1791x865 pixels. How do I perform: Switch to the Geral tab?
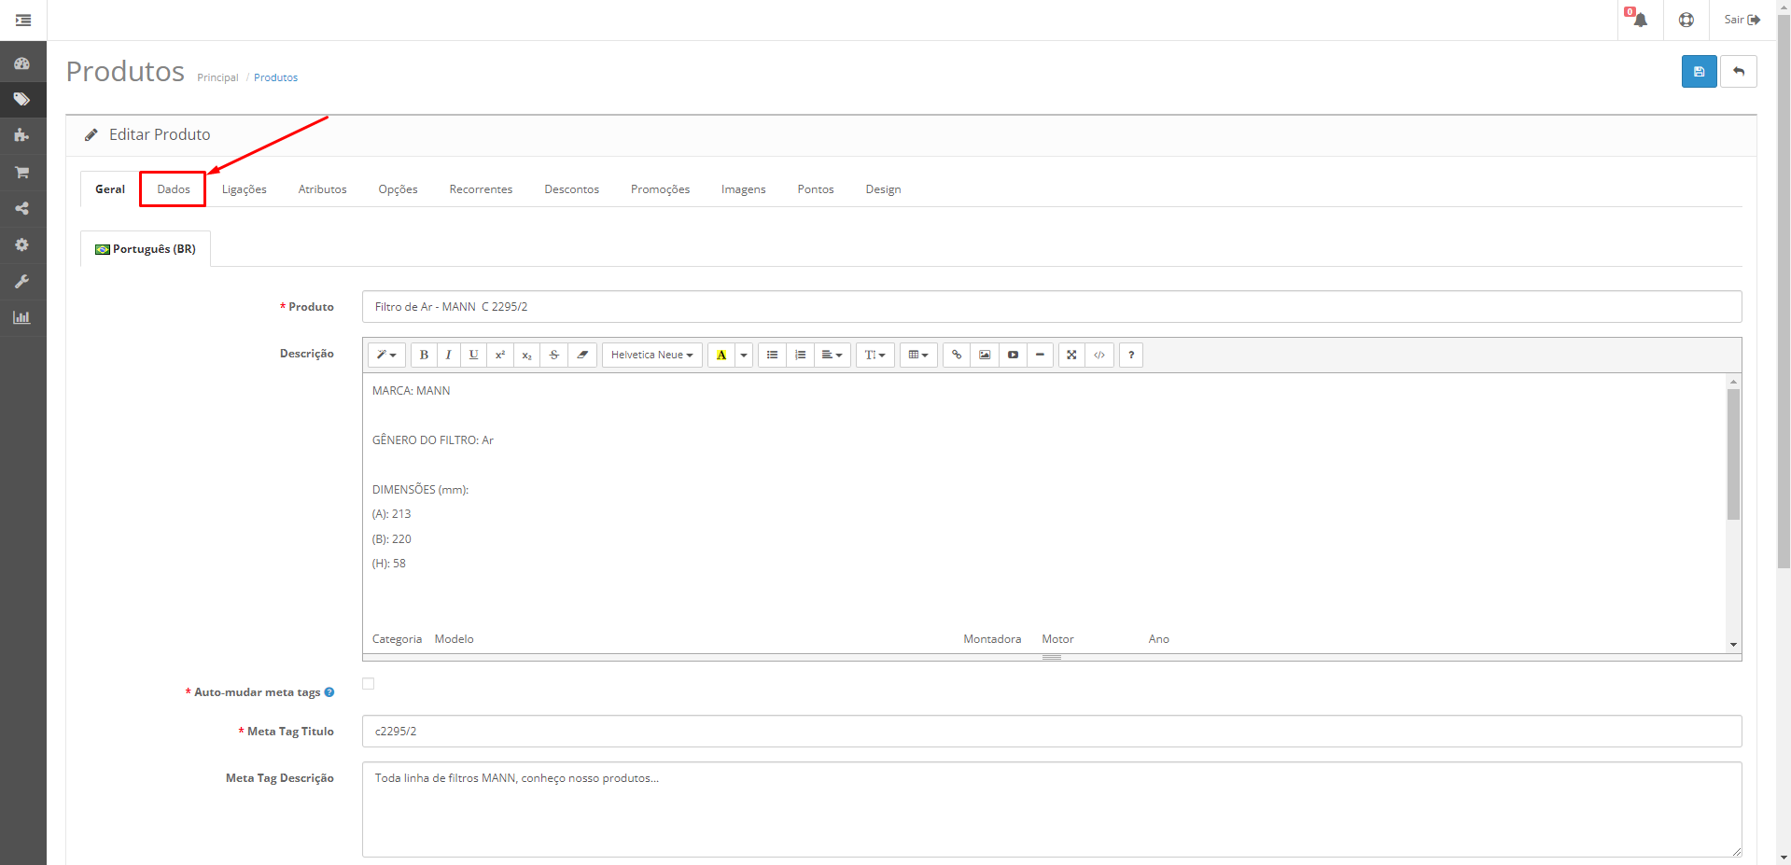tap(110, 189)
